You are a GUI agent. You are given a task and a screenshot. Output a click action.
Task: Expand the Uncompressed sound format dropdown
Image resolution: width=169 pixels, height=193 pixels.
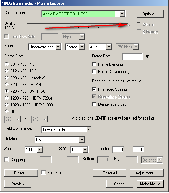[45, 47]
